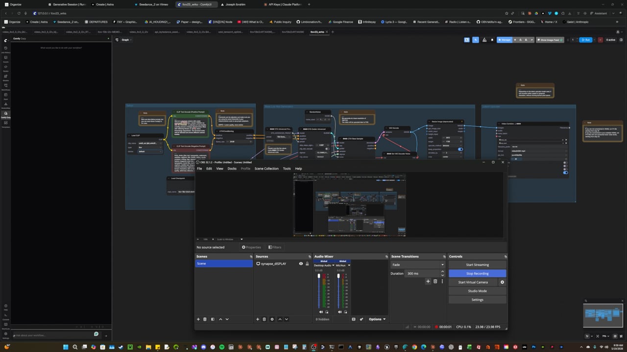Open Desktop Audio channel dropdown arrow
This screenshot has height=352, width=627.
point(334,265)
